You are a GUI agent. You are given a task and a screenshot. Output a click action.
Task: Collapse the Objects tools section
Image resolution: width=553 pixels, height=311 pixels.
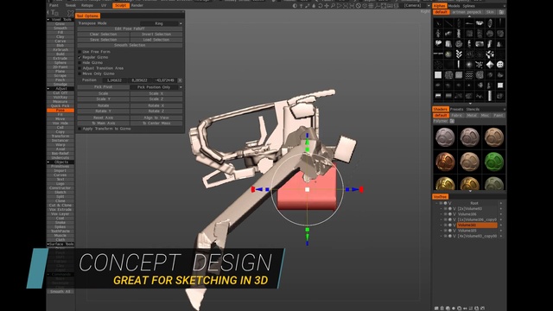(x=48, y=162)
